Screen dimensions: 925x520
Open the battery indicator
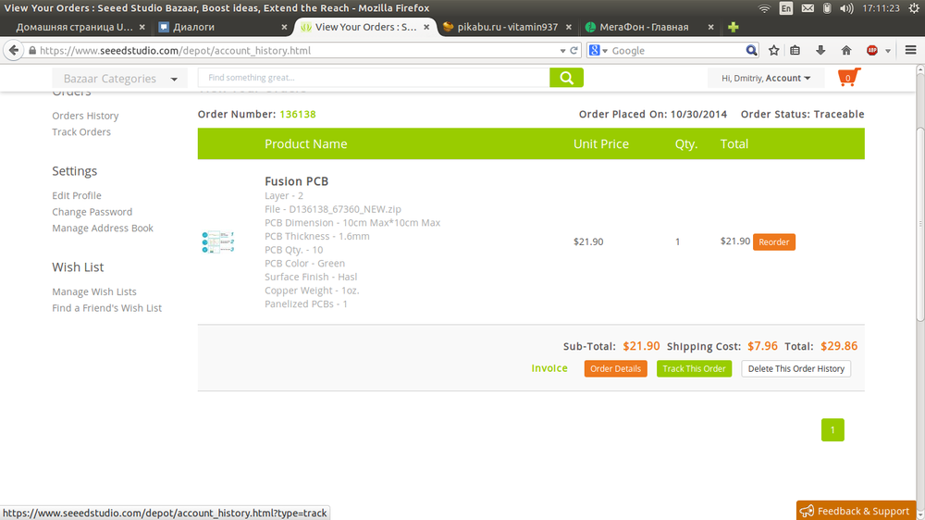click(x=827, y=8)
